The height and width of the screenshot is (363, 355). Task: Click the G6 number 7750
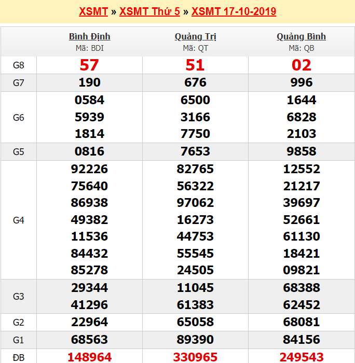[x=195, y=134]
